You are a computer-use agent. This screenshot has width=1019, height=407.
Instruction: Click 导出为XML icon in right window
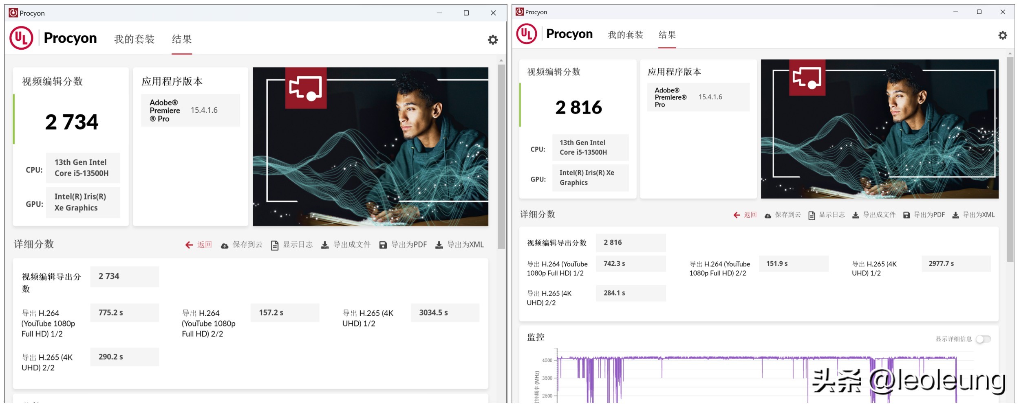click(956, 214)
